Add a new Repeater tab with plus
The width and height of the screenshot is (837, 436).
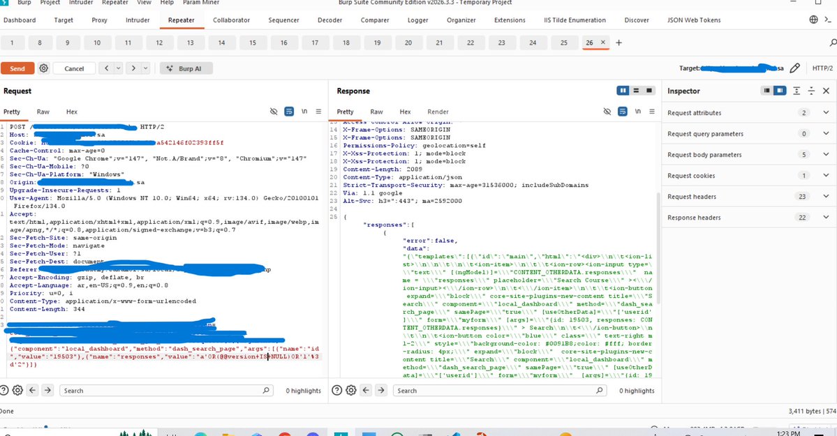[x=619, y=43]
